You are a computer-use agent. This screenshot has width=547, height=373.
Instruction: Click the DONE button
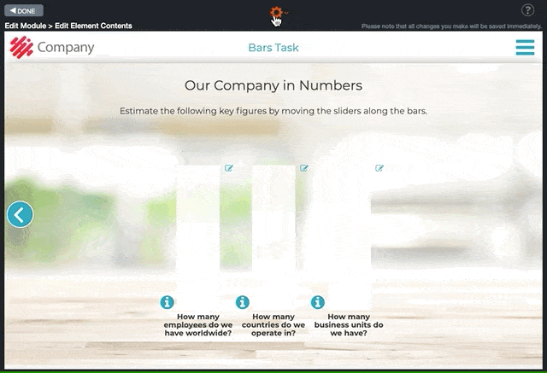[24, 10]
